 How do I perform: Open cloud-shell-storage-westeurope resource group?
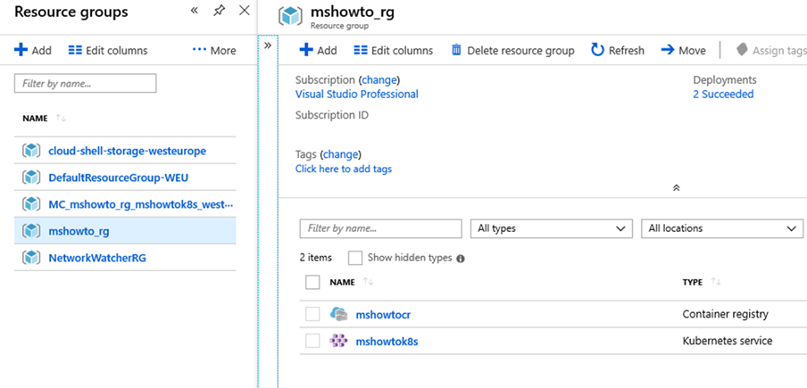tap(127, 151)
